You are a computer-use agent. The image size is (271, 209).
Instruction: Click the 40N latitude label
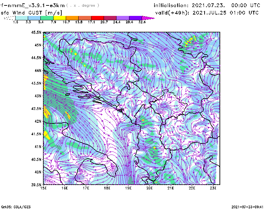coord(38,172)
